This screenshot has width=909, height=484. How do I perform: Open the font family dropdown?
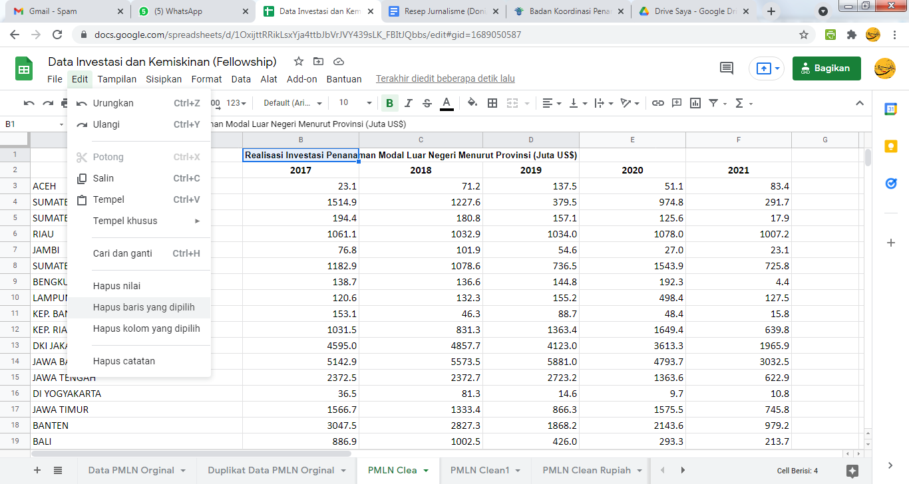pos(293,103)
